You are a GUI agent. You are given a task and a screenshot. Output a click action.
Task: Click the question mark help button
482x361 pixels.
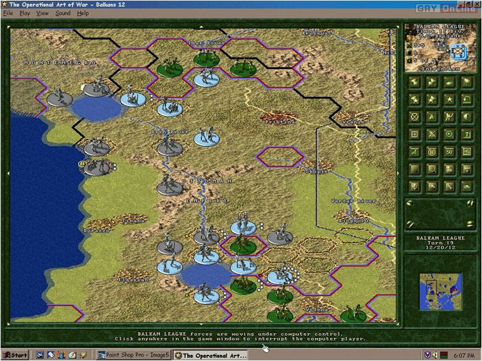coord(467,135)
